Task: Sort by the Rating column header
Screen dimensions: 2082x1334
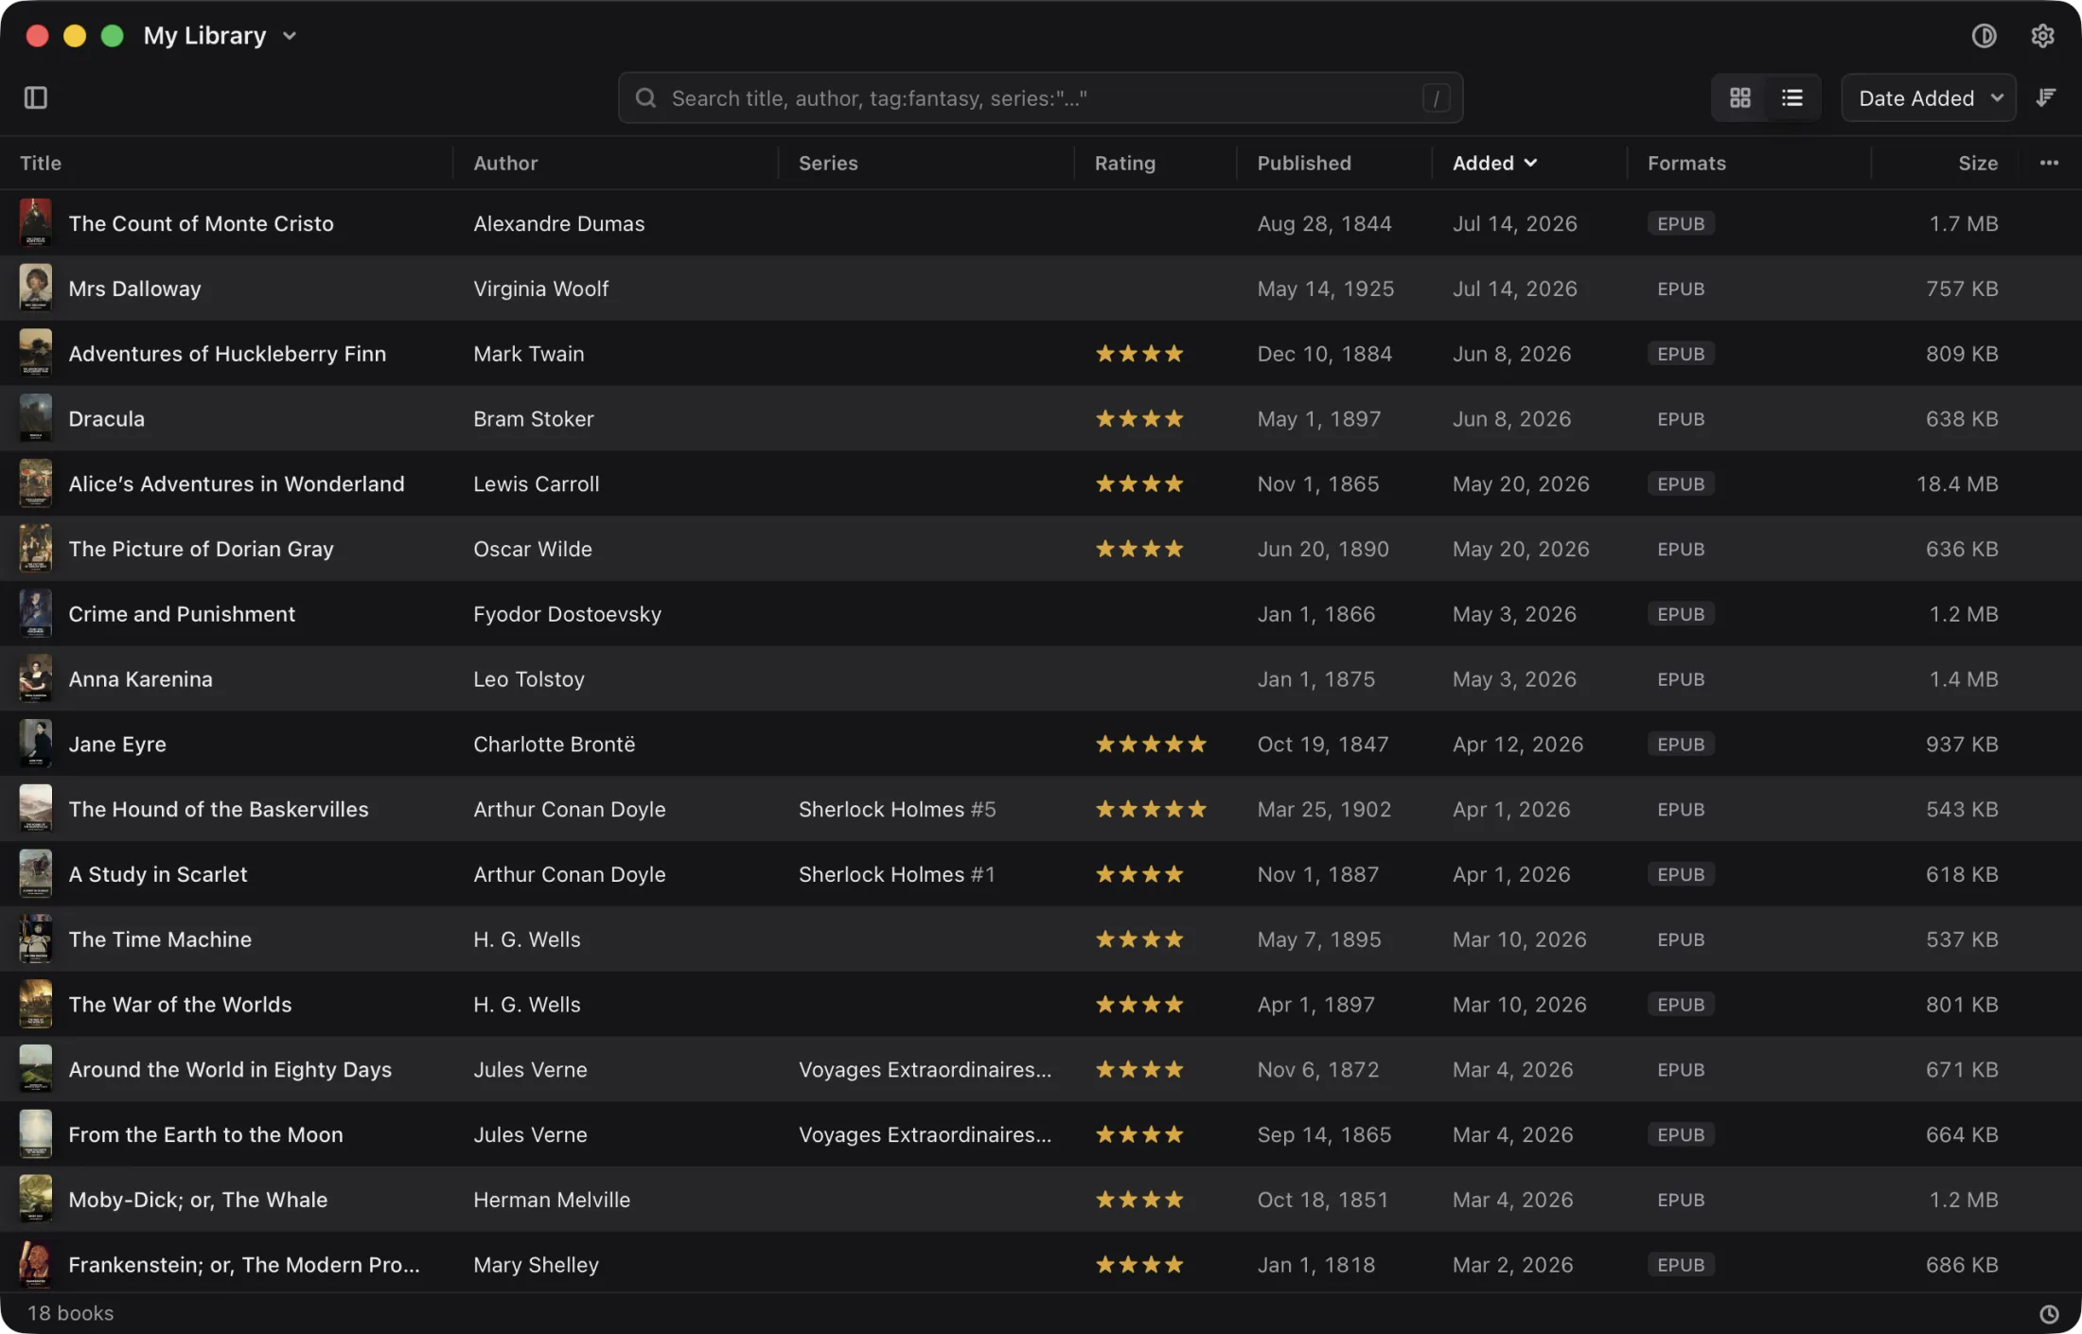Action: (x=1124, y=163)
